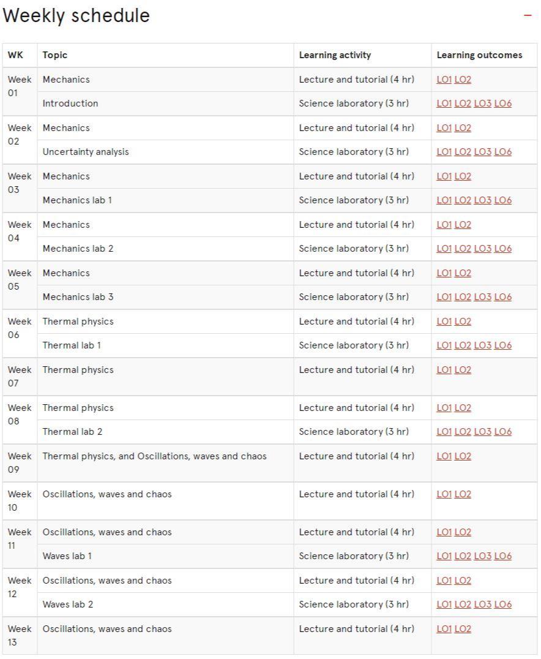Open the LO3 link in Waves lab 2 row
The image size is (541, 659).
click(x=483, y=604)
